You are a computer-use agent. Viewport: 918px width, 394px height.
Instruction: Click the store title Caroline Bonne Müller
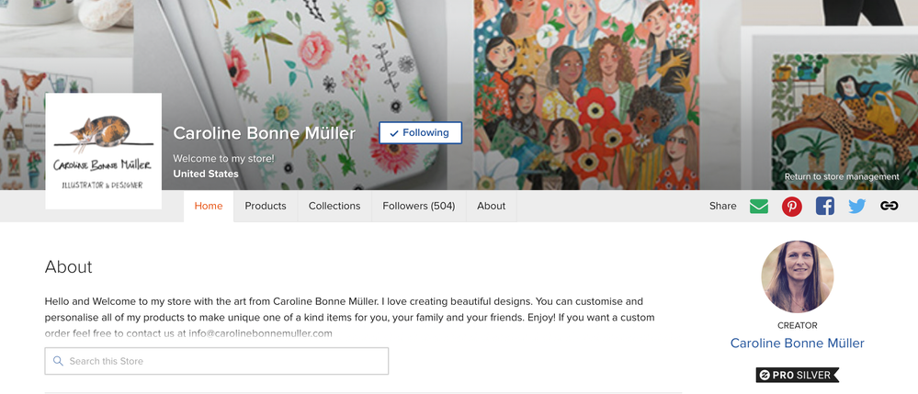tap(264, 133)
